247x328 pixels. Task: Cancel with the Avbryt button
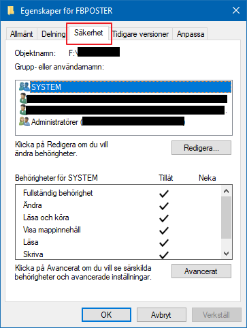161,315
